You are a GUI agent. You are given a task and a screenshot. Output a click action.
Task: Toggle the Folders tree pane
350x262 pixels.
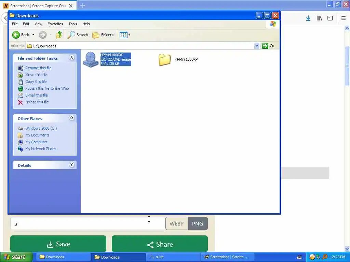103,35
